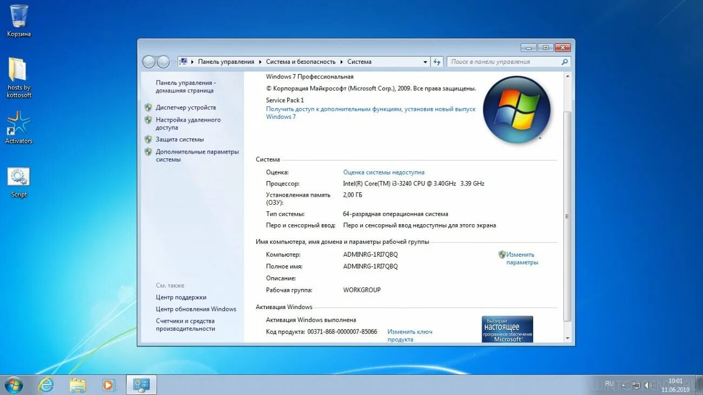Click the WORKGROUP value
The height and width of the screenshot is (395, 703).
[x=362, y=290]
